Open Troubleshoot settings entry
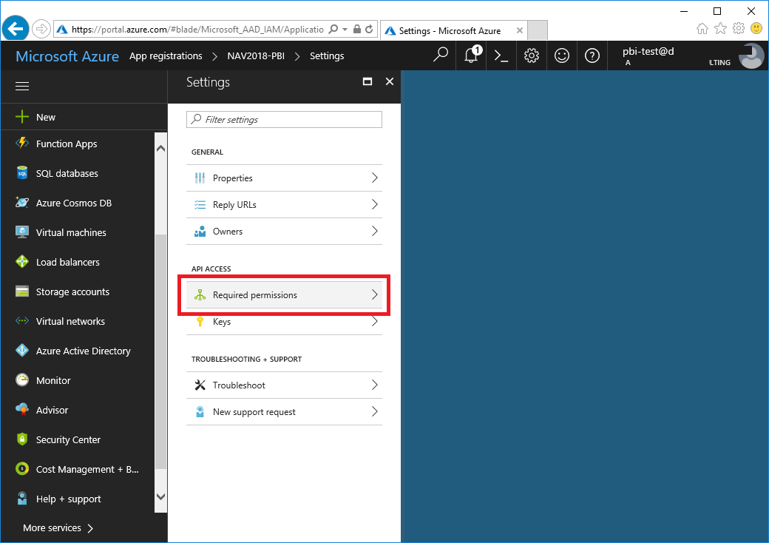The height and width of the screenshot is (543, 769). 284,385
